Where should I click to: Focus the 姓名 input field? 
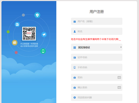[97, 31]
